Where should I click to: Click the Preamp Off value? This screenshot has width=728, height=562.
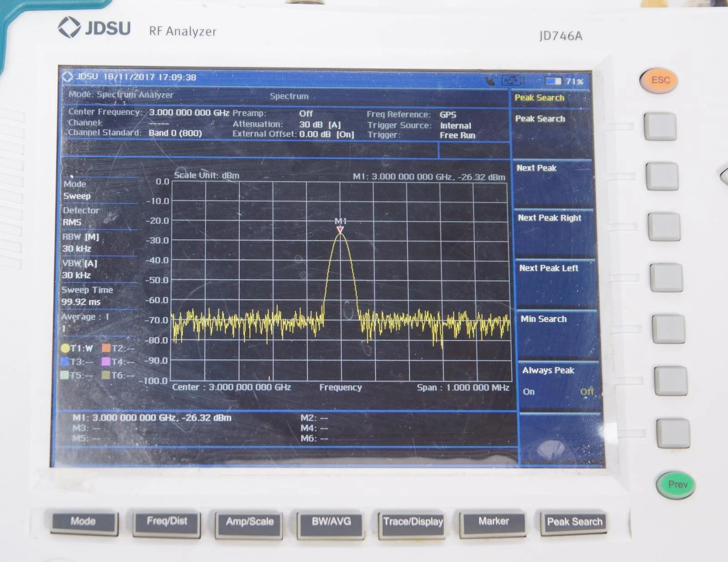(x=306, y=113)
